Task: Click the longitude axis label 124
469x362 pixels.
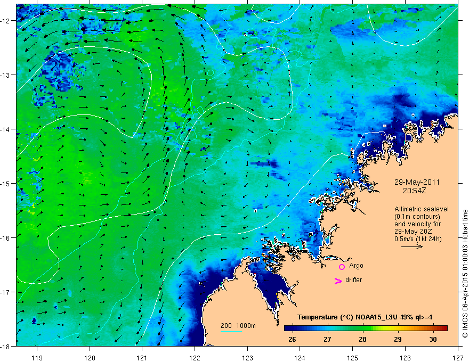Action: (x=300, y=358)
